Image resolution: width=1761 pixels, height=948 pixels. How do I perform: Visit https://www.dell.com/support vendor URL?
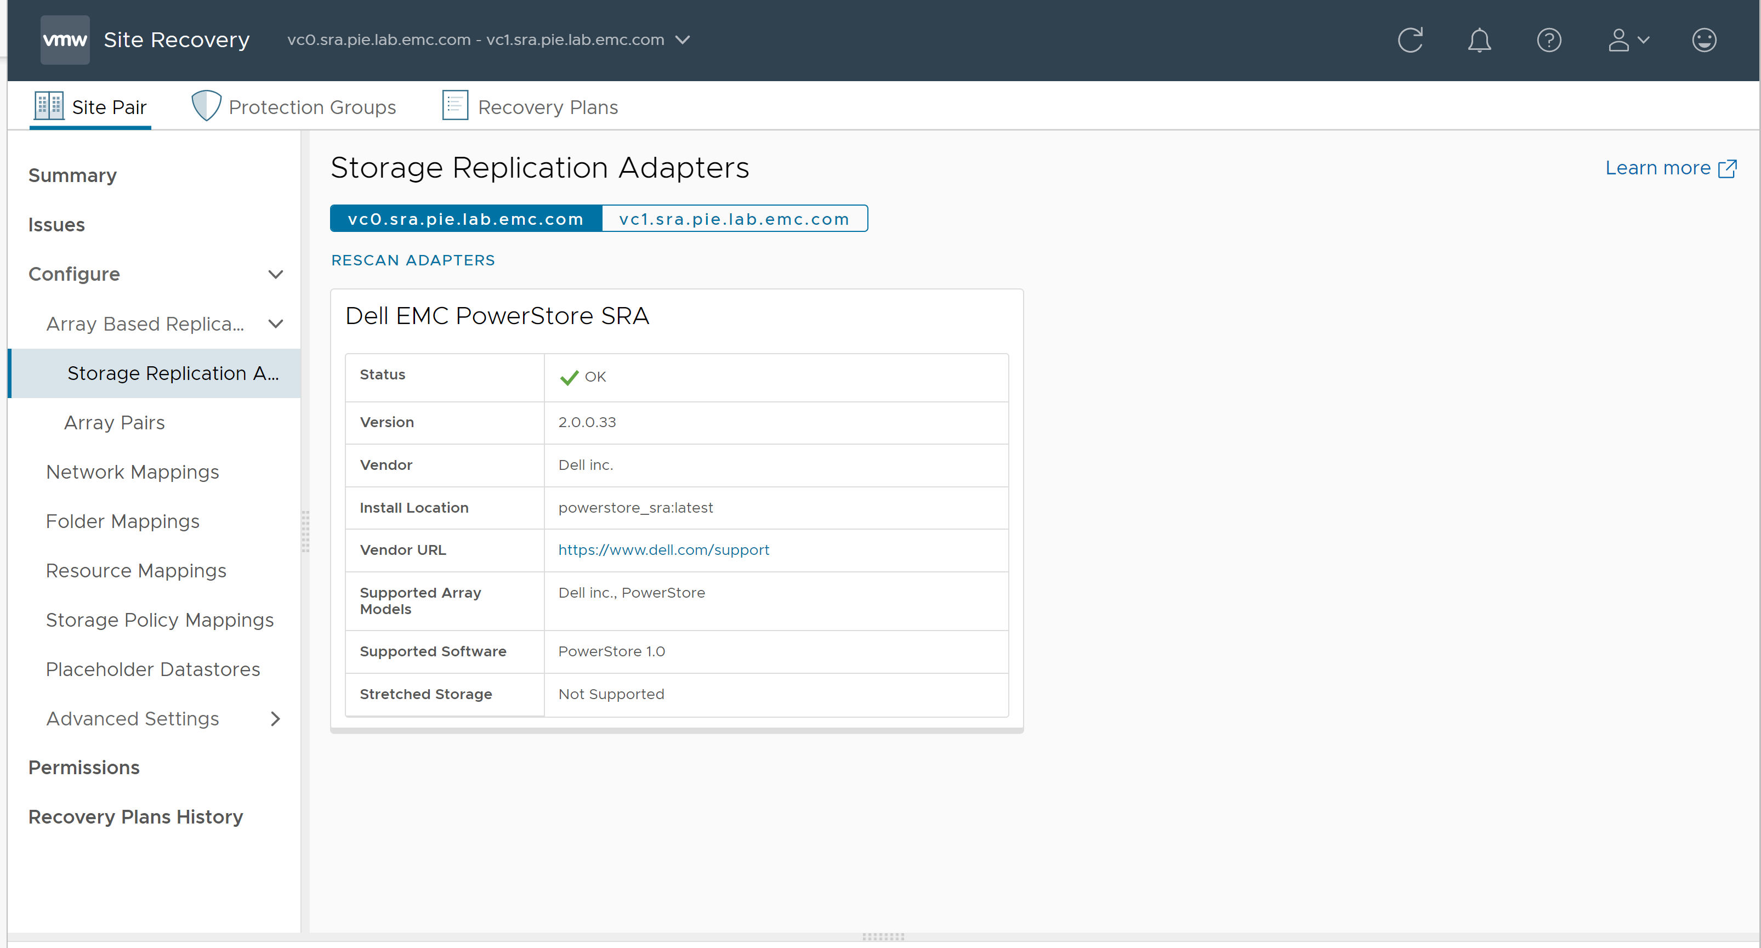click(663, 549)
